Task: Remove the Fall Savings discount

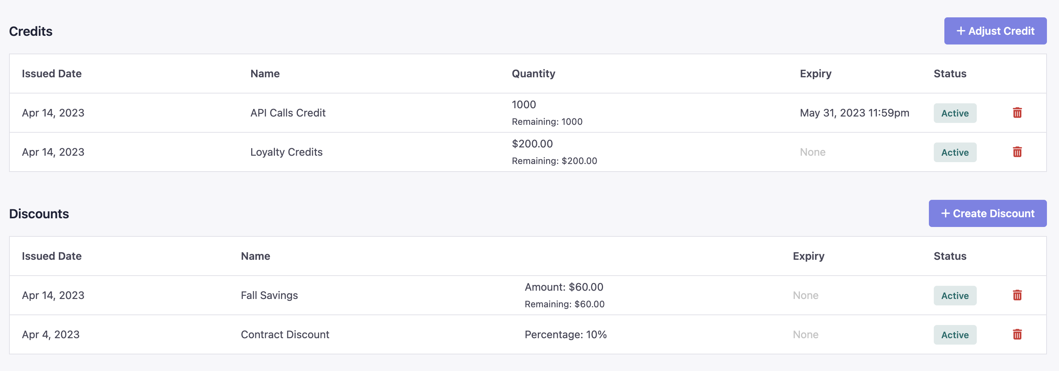Action: click(1017, 295)
